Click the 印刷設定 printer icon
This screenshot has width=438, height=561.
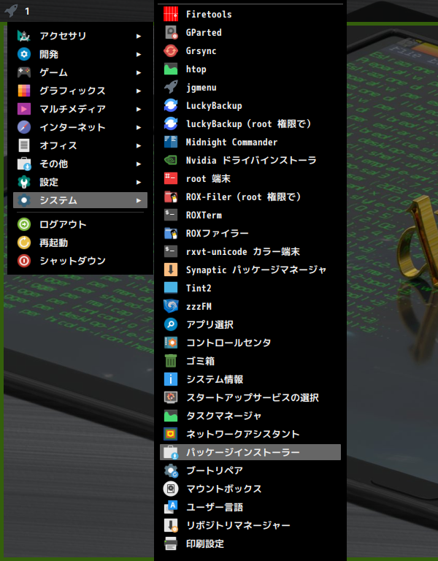pos(171,543)
